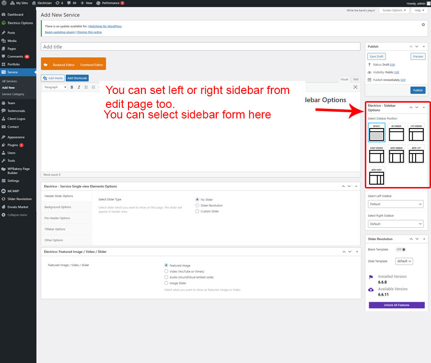Choose Video (YouTube or Vimeo) radio button

[x=166, y=271]
